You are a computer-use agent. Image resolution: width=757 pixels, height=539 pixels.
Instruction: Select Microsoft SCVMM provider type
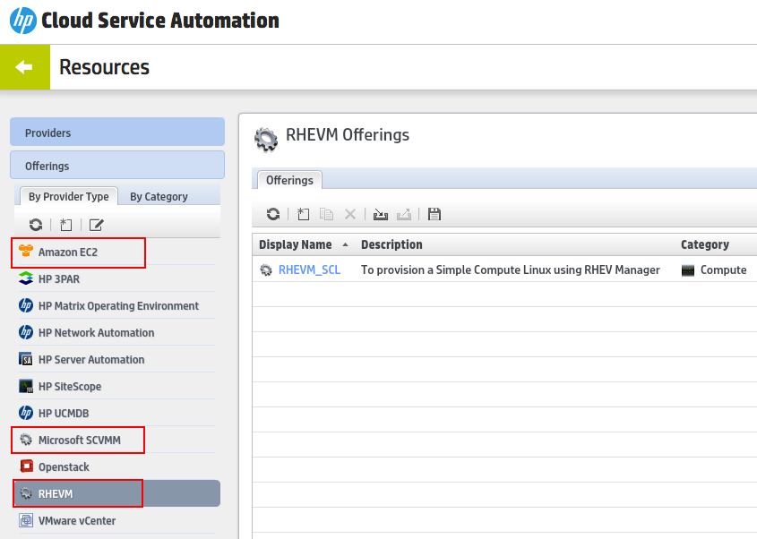click(116, 441)
